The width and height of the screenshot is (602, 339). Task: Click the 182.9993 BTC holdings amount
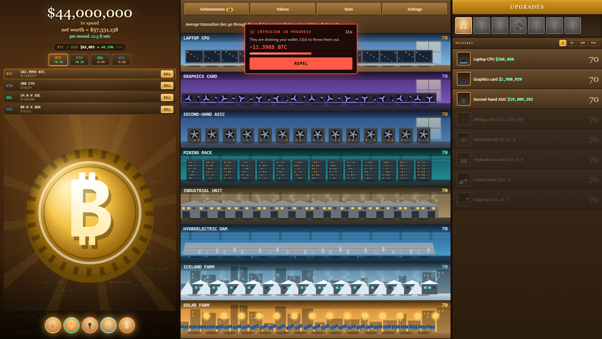click(33, 72)
